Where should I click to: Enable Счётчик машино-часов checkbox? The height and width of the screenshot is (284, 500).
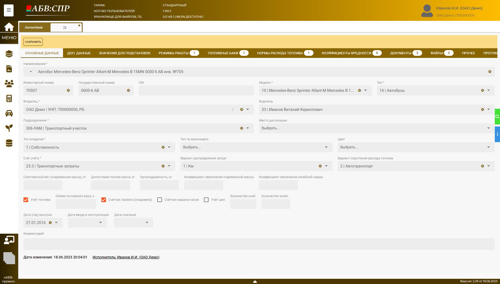pyautogui.click(x=160, y=200)
